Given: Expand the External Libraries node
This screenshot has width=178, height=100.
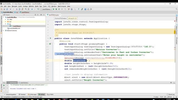Looking at the screenshot, I should pos(3,31).
